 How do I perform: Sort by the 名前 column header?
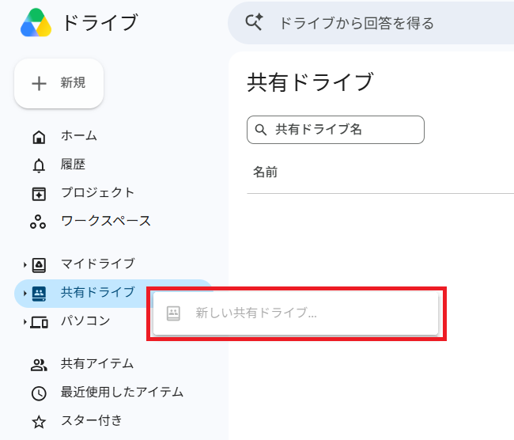point(265,172)
